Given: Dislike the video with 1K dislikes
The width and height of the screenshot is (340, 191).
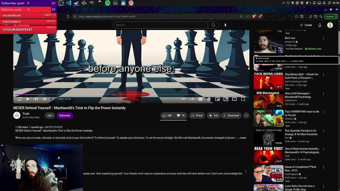Looking at the screenshot, I should (181, 115).
